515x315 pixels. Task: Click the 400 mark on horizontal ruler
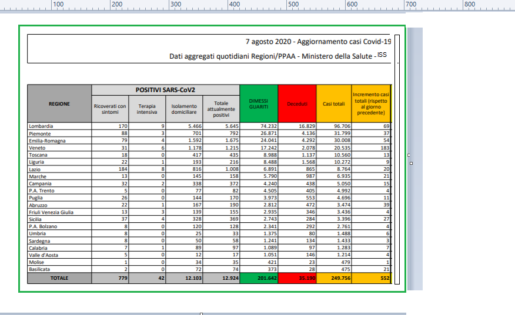(x=235, y=4)
